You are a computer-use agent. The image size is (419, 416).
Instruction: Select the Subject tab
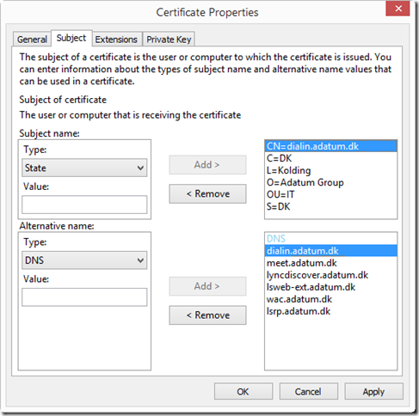click(71, 38)
